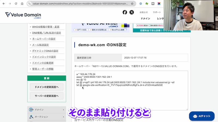This screenshot has height=122, width=218.
Task: Open ドメインの自動更新 link
Action: 43,63
